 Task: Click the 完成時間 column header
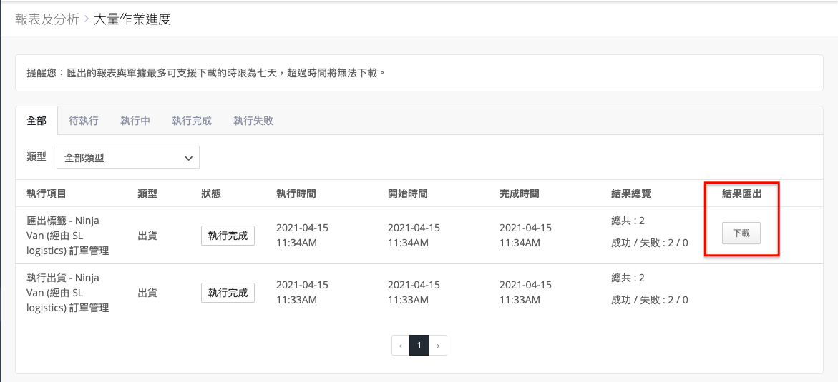(520, 193)
